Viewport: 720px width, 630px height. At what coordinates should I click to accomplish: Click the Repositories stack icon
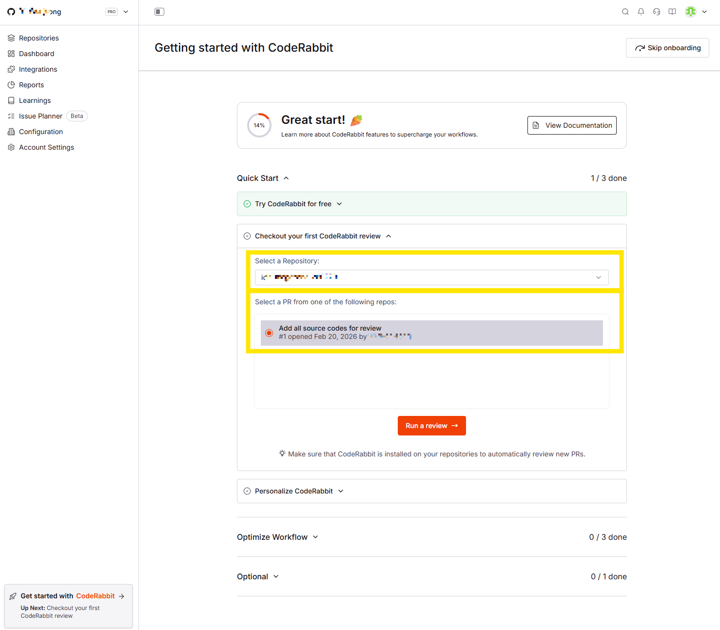click(11, 38)
